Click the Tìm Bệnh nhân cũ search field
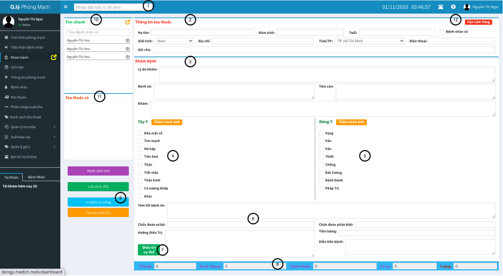Image resolution: width=503 pixels, height=276 pixels. (x=98, y=32)
